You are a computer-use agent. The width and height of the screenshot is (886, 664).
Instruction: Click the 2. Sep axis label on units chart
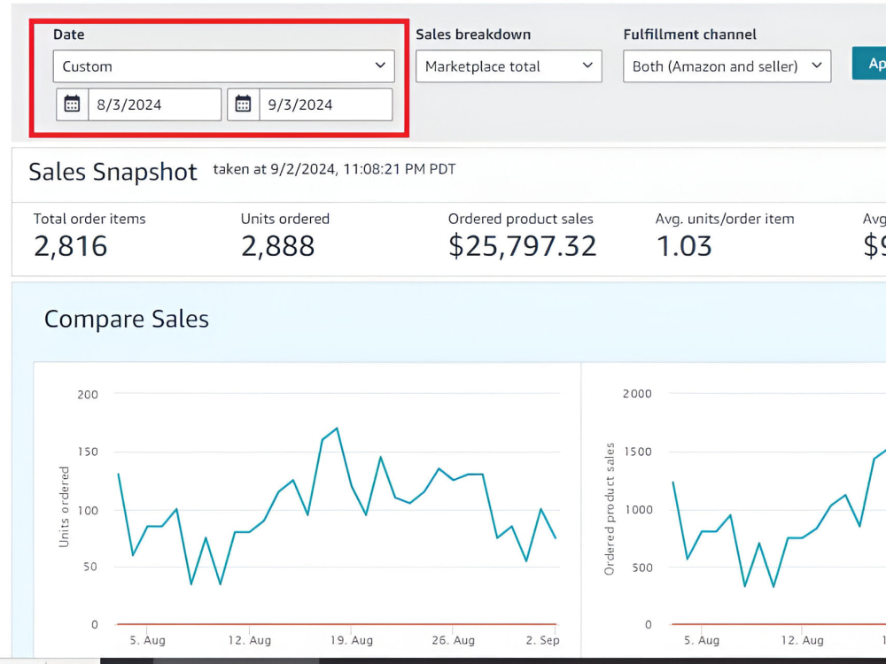[x=542, y=640]
